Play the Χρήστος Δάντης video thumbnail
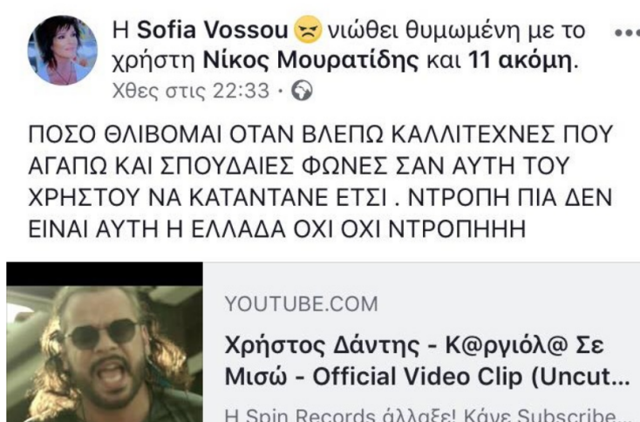The height and width of the screenshot is (422, 640). tap(105, 342)
